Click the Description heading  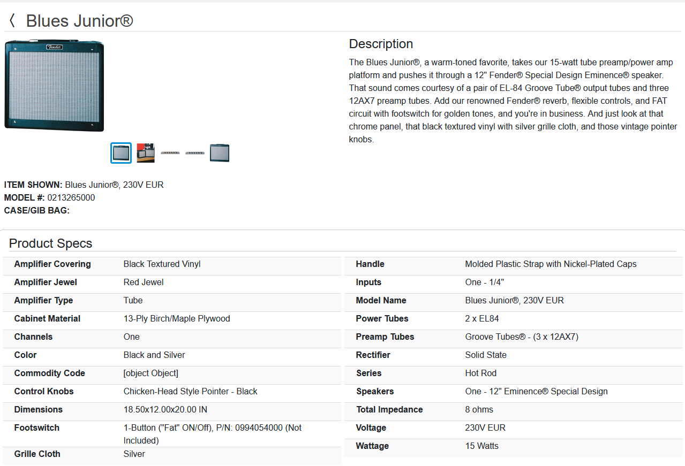[x=381, y=44]
